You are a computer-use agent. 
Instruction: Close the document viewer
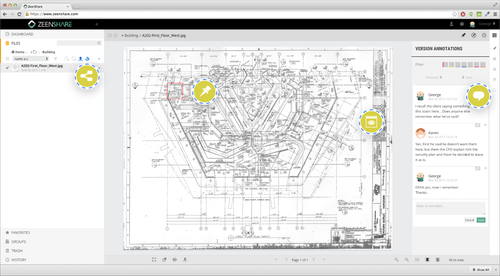(x=484, y=35)
